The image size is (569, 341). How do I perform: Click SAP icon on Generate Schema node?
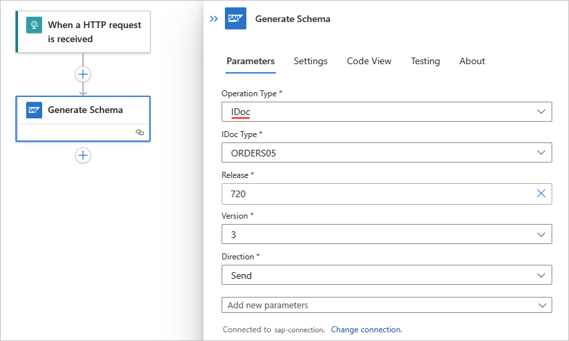34,110
